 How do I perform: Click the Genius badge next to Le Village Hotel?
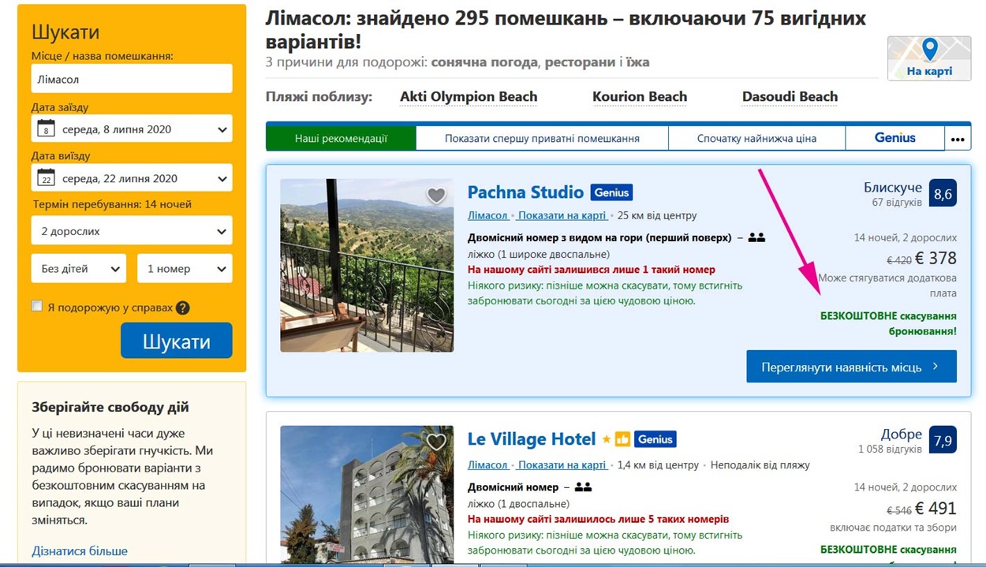tap(655, 439)
